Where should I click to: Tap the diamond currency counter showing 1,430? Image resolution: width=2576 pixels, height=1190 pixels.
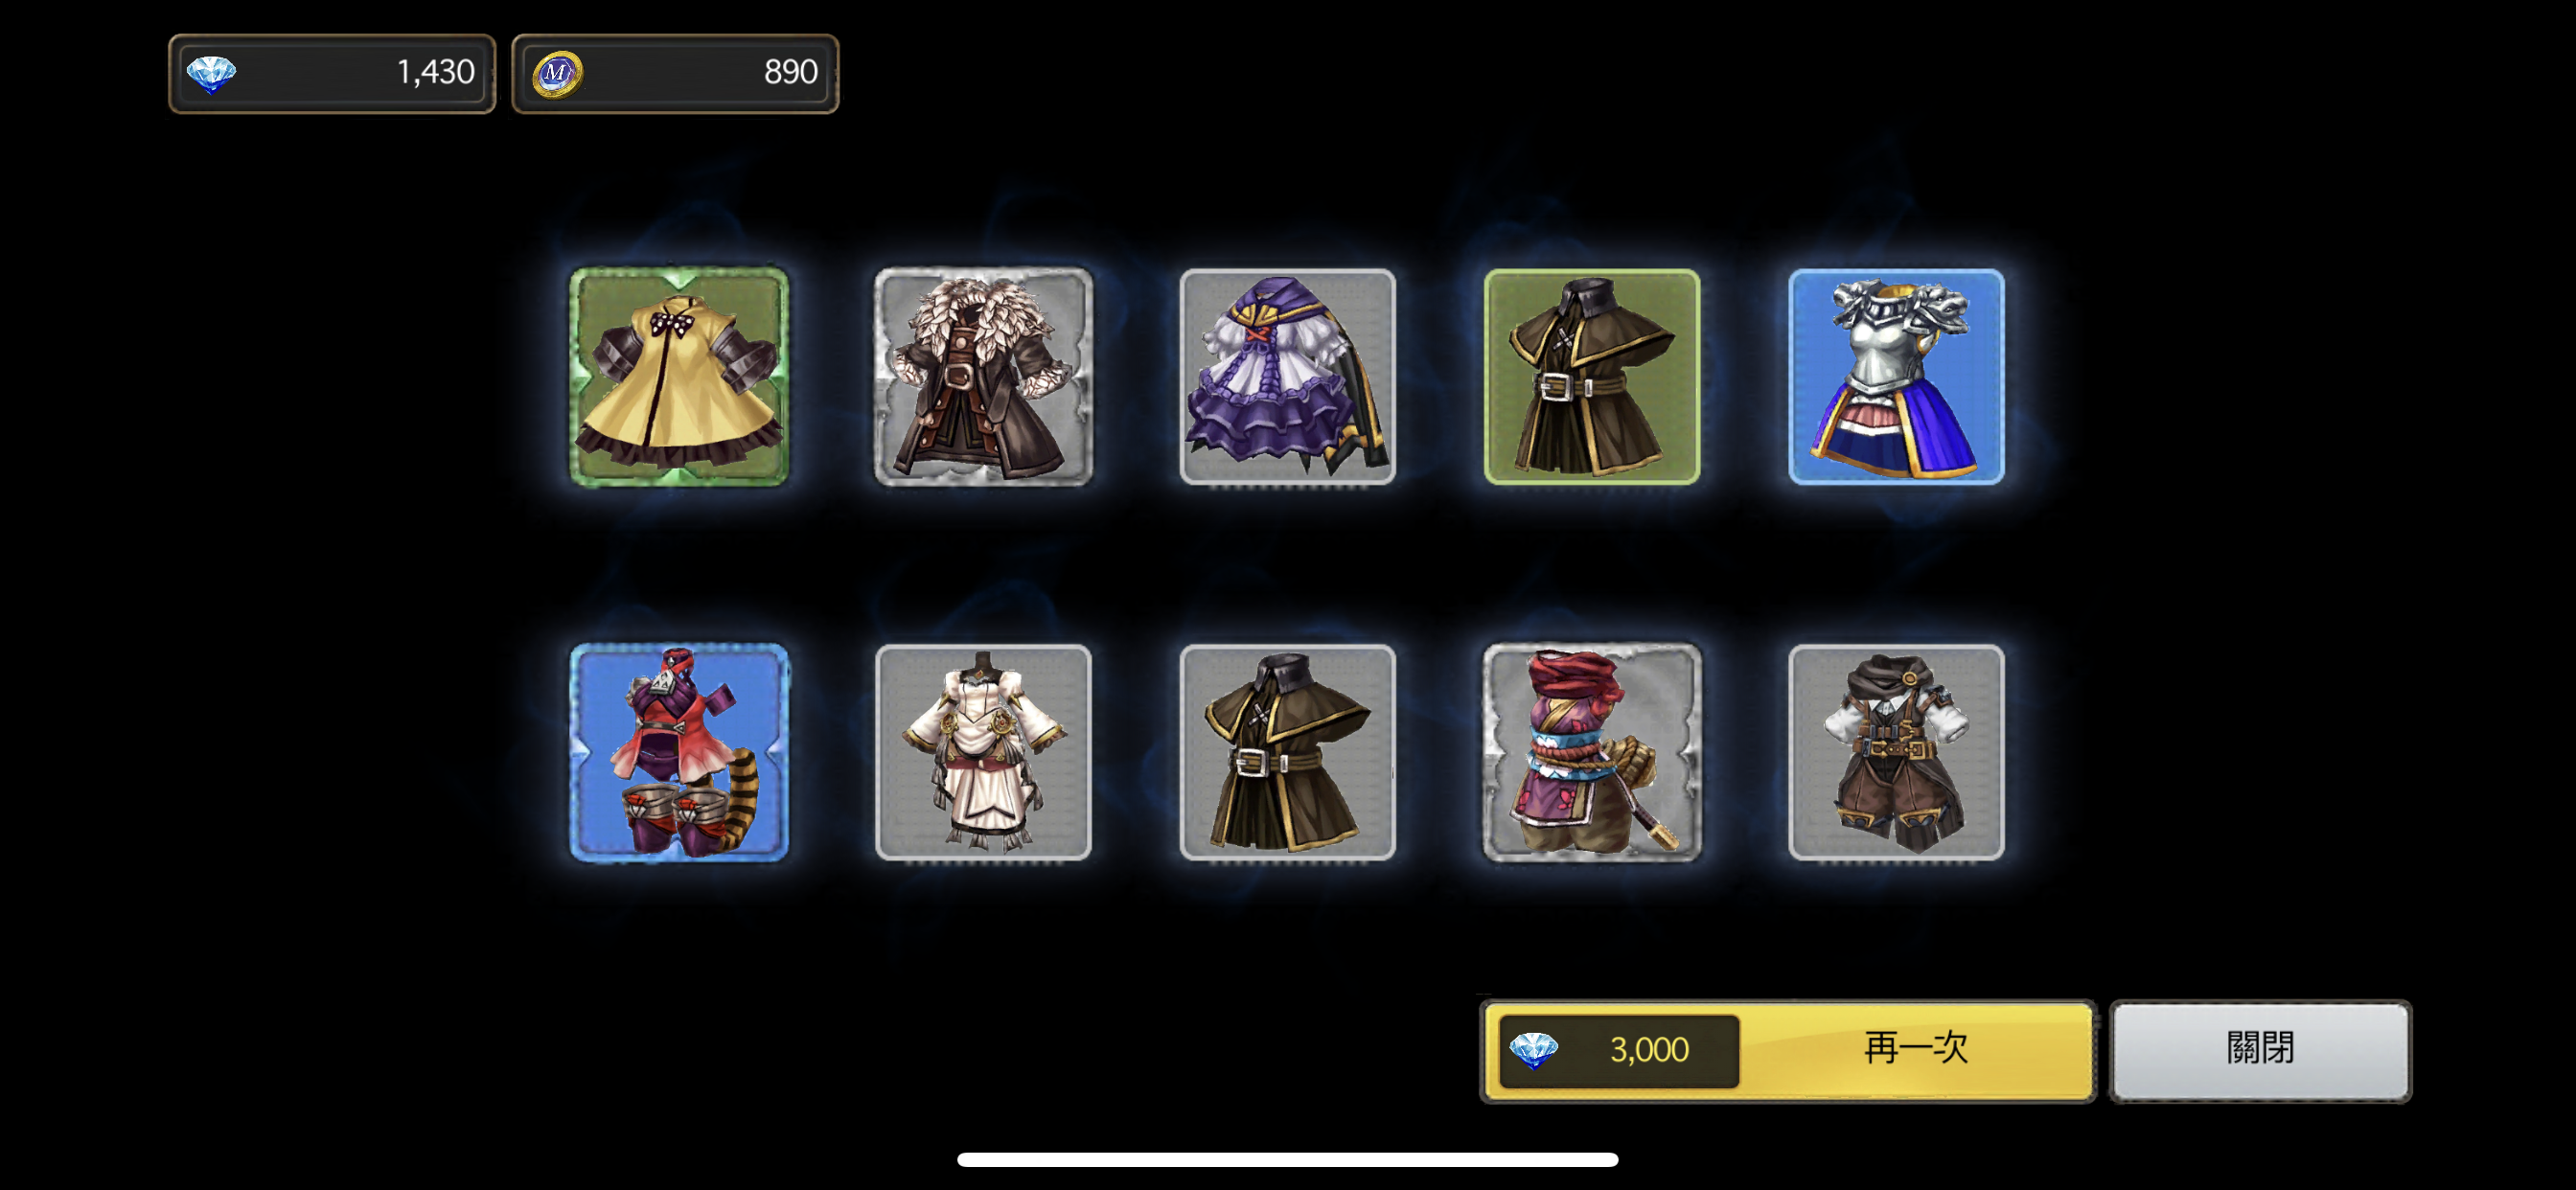[x=332, y=73]
